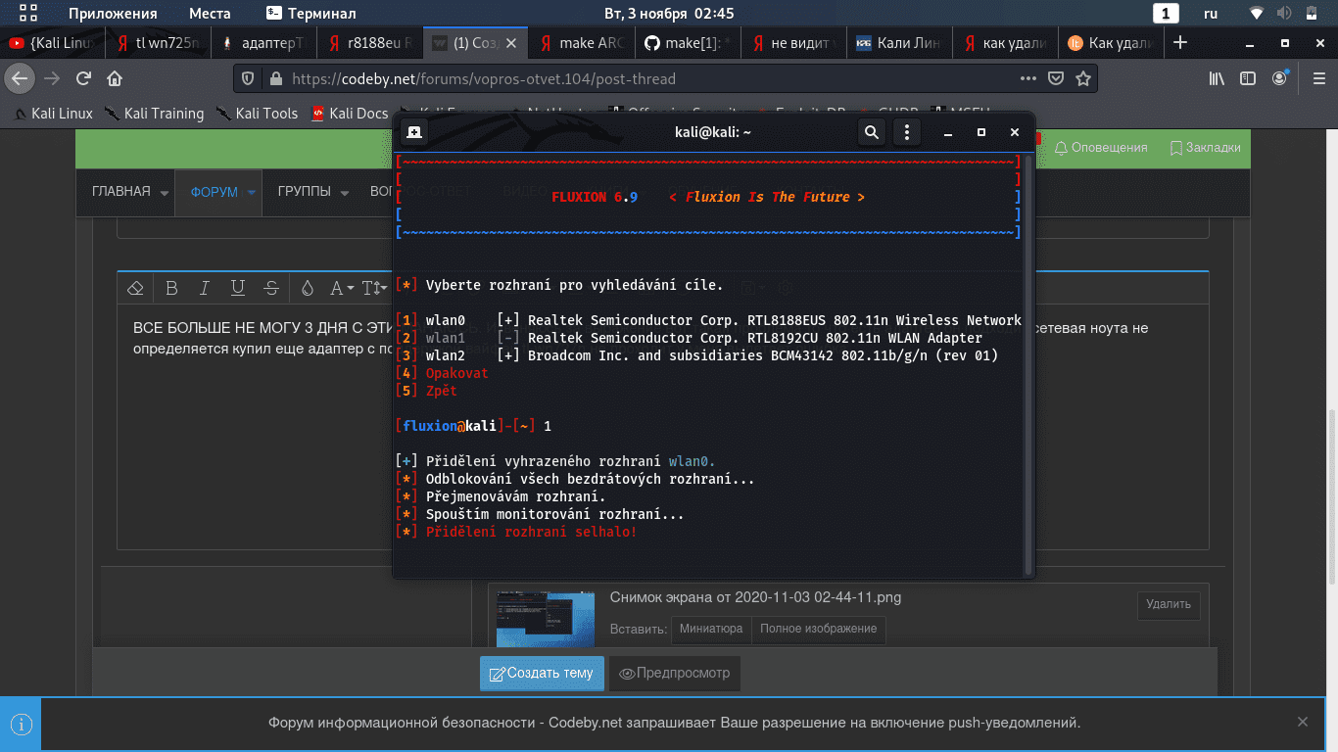This screenshot has height=752, width=1338.
Task: Open volume control icon
Action: (1285, 14)
